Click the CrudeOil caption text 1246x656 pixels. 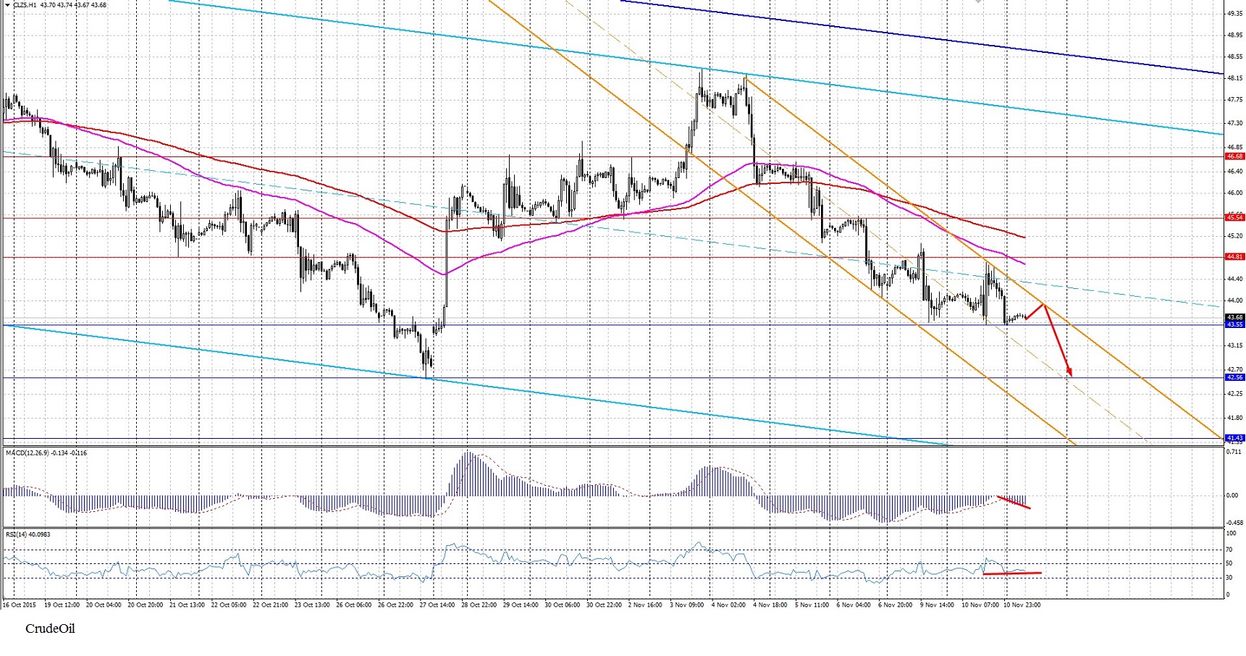click(50, 629)
